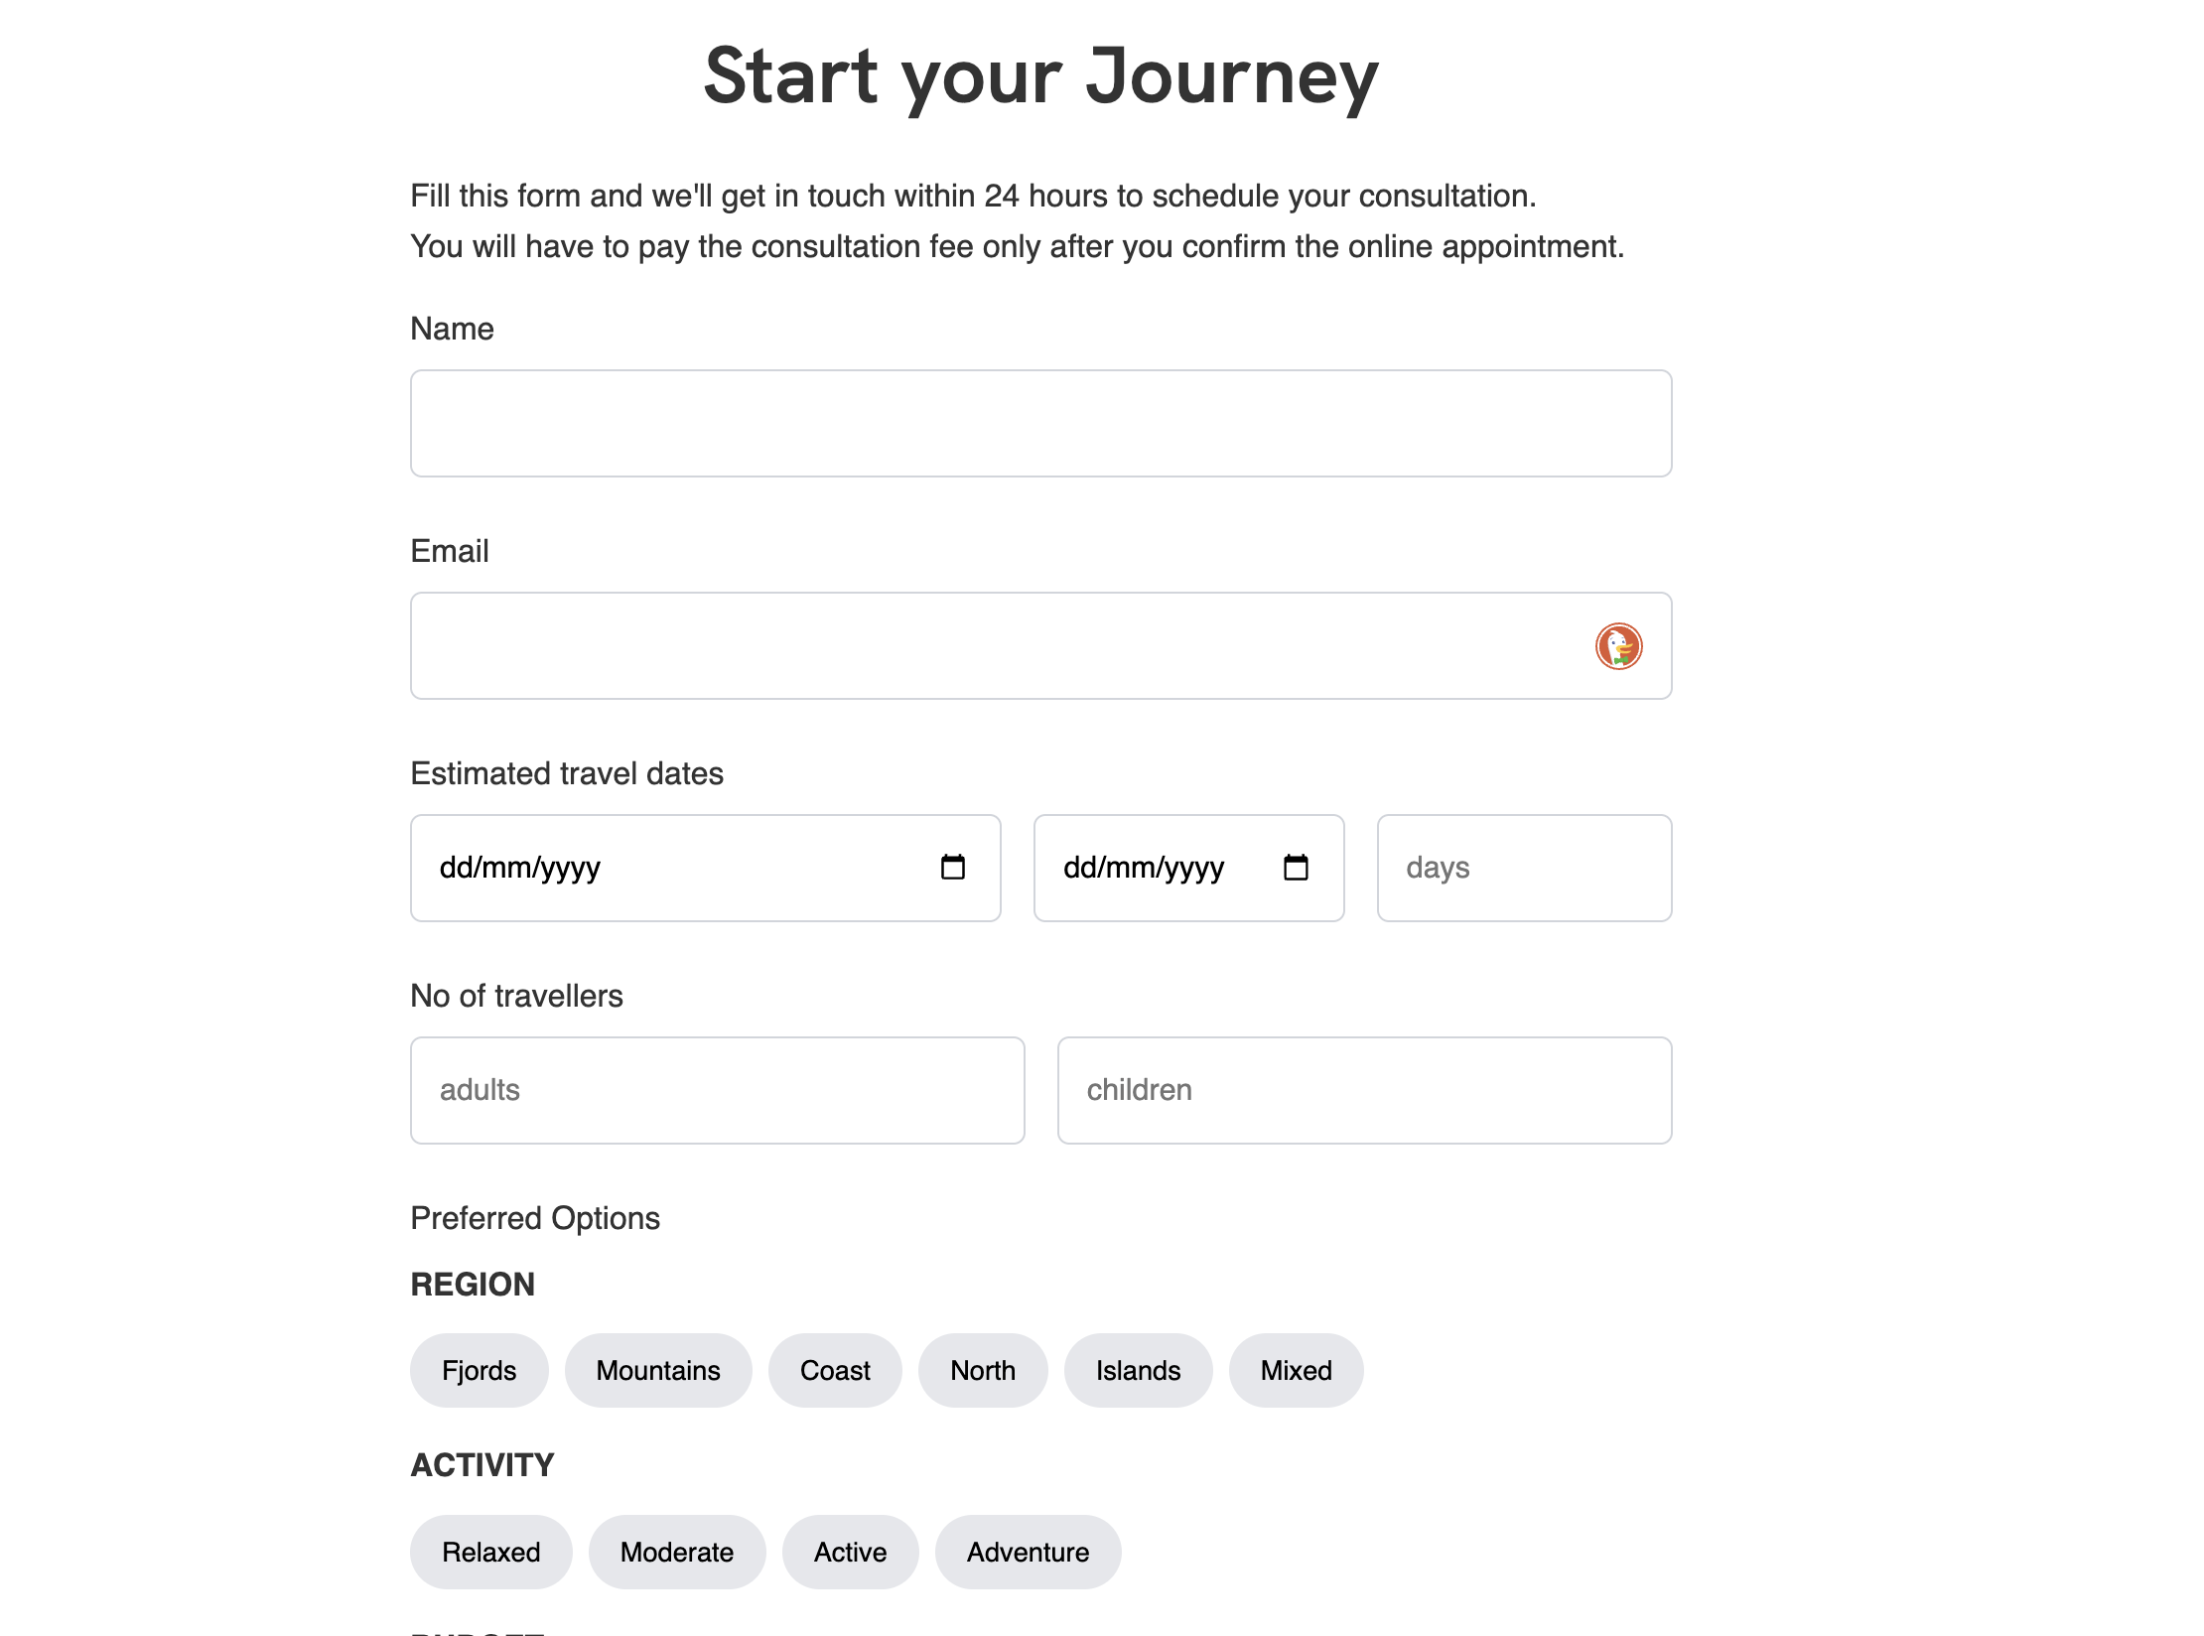Viewport: 2204px width, 1636px height.
Task: Pick the North region chip
Action: pyautogui.click(x=983, y=1370)
